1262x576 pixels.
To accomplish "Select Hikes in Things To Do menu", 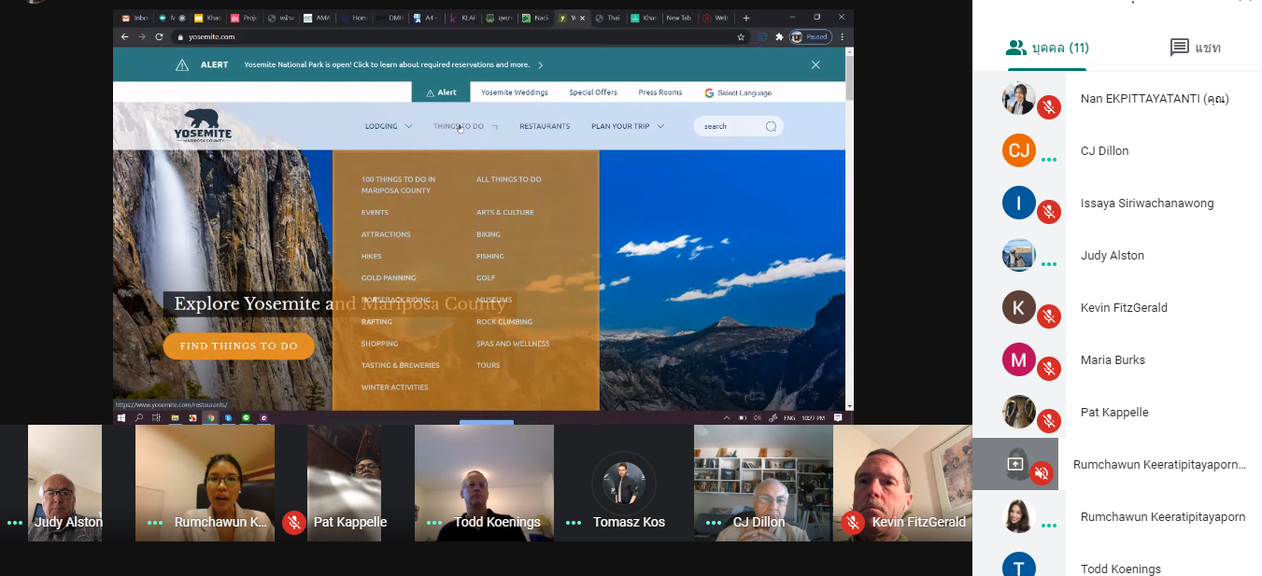I will point(372,256).
